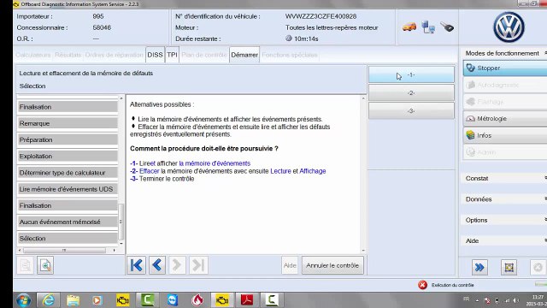The image size is (547, 308).
Task: Open the Windows Start menu
Action: click(24, 300)
